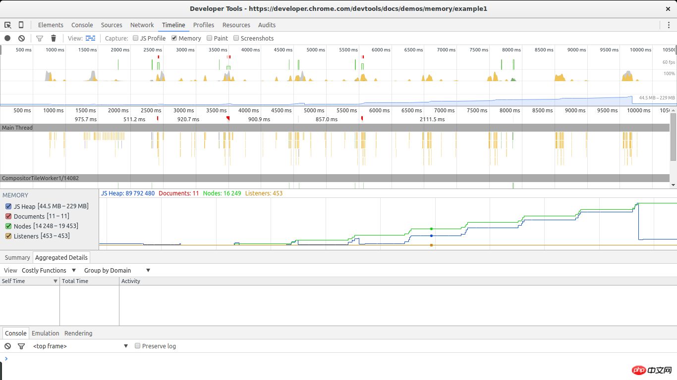Click the CompositorTileWorker1/14082 thread header

[335, 178]
